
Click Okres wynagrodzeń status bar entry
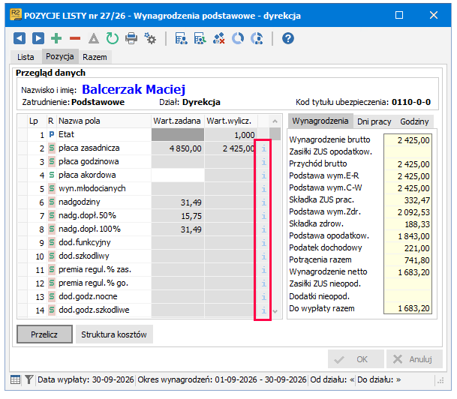[222, 379]
